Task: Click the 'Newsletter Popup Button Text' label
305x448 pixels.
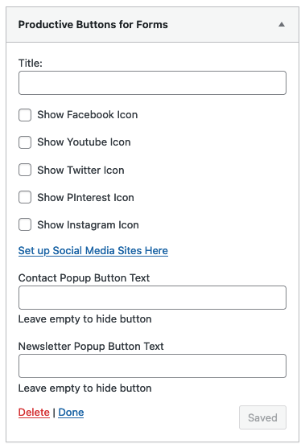Action: [91, 347]
